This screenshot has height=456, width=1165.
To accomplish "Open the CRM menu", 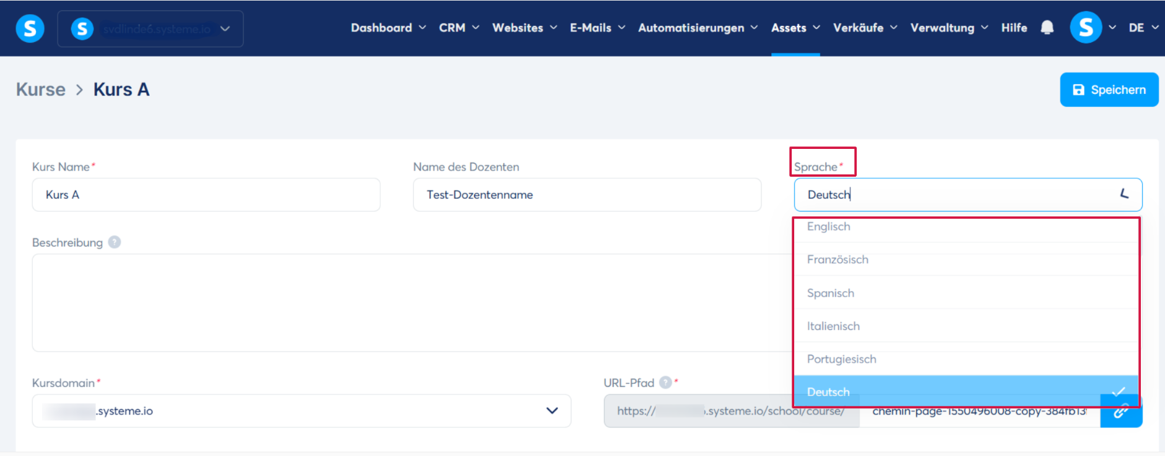I will point(459,28).
